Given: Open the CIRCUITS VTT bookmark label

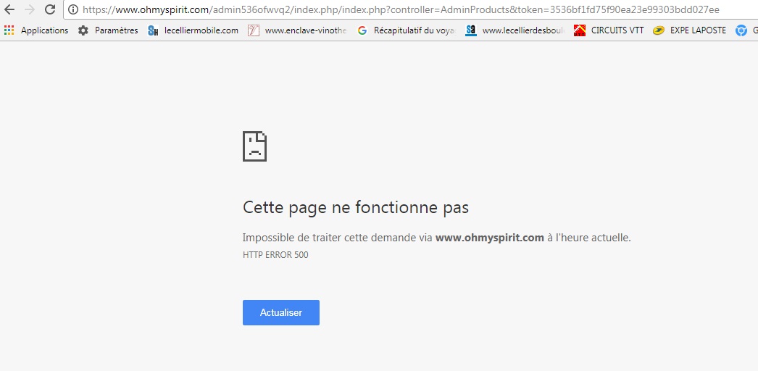Looking at the screenshot, I should [617, 30].
